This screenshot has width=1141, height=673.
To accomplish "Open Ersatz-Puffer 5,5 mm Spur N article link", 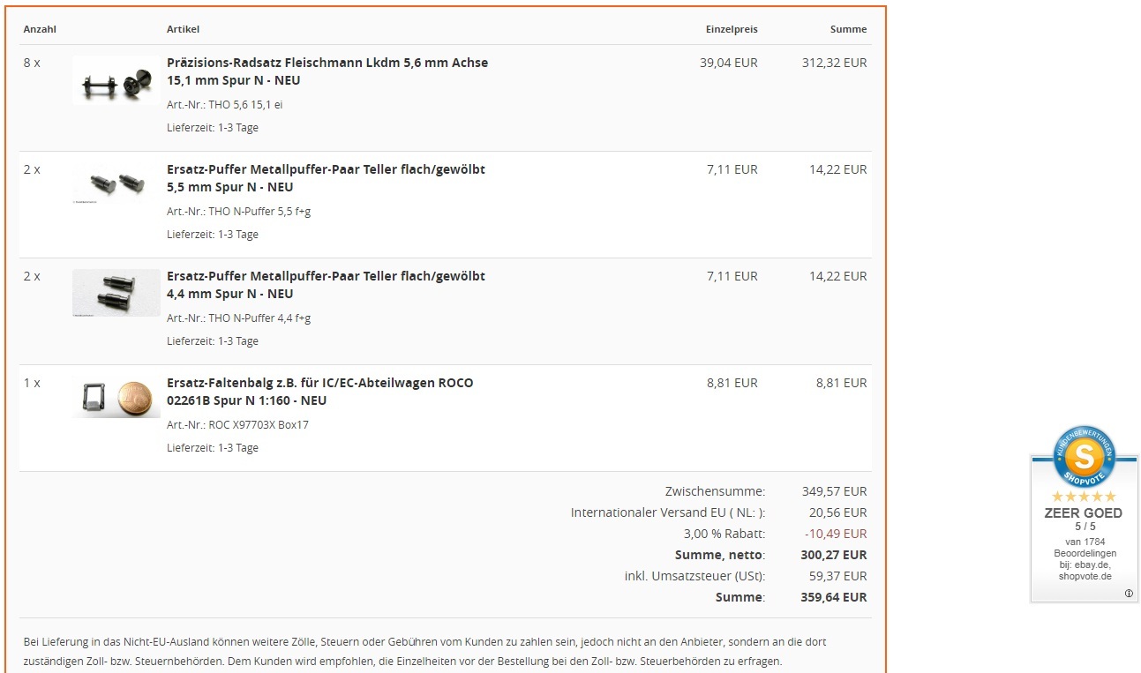I will [326, 178].
